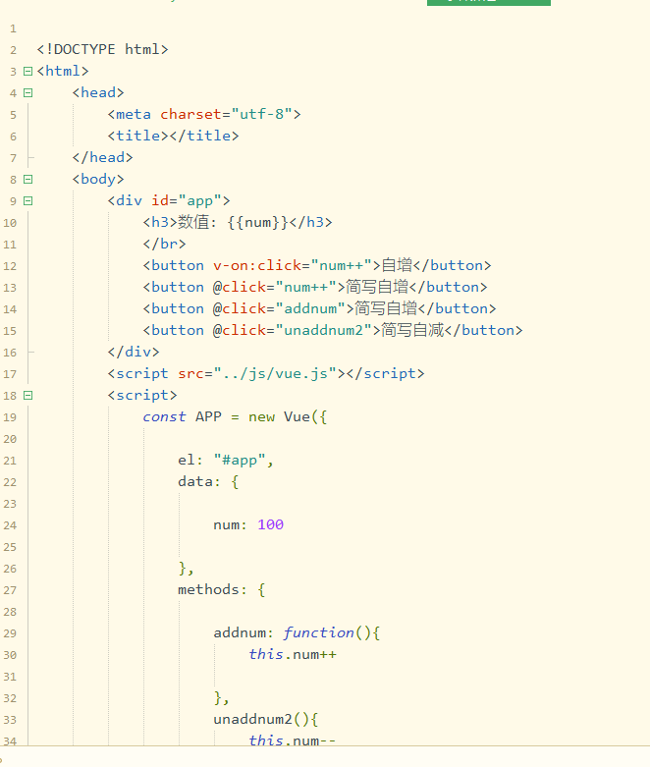Image resolution: width=650 pixels, height=767 pixels.
Task: Click the "#app" el string value
Action: [x=240, y=460]
